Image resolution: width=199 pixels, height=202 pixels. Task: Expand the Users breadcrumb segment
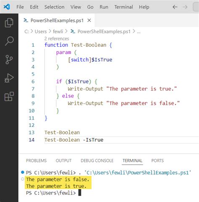coord(41,32)
